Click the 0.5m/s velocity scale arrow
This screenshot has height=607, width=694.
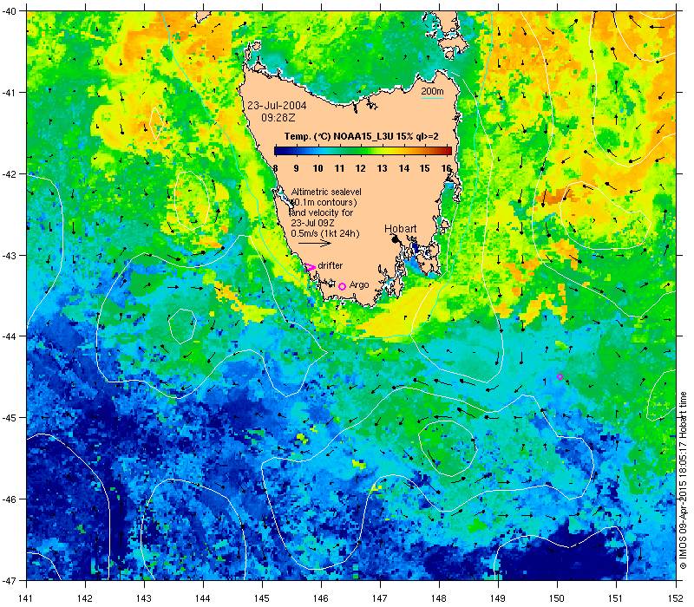point(315,243)
